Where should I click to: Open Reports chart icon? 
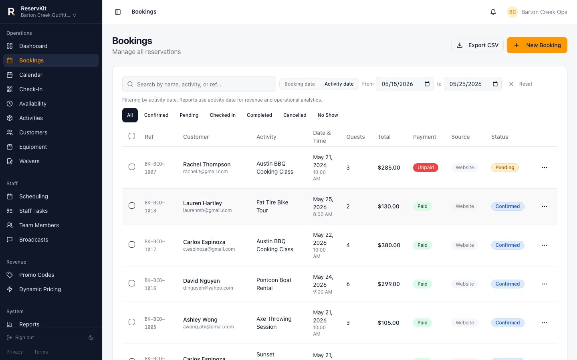10,324
